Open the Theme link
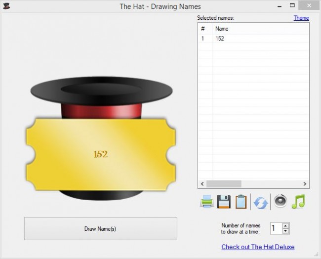The image size is (321, 259). click(301, 18)
